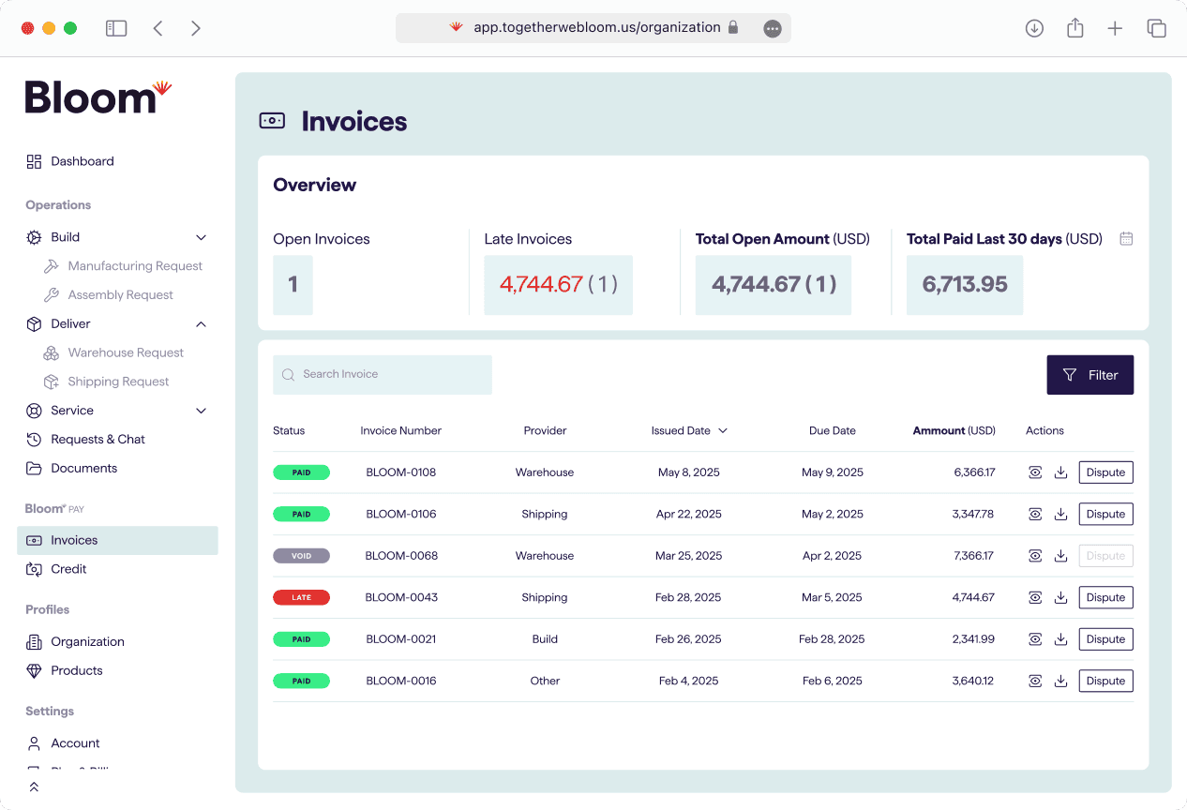Go forward with browser forward arrow
Viewport: 1187px width, 810px height.
pos(195,28)
